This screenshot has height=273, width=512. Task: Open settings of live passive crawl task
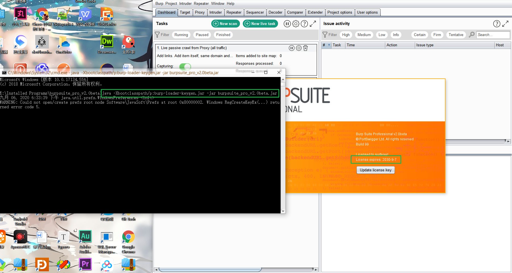coord(299,48)
